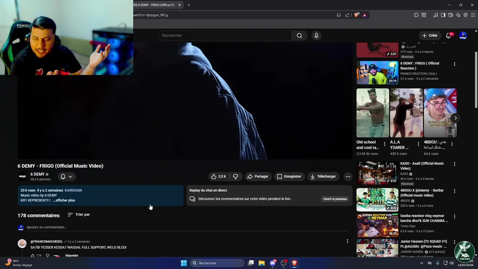Click the Windows taskbar Rechercher search box
This screenshot has width=478, height=269.
click(x=217, y=263)
